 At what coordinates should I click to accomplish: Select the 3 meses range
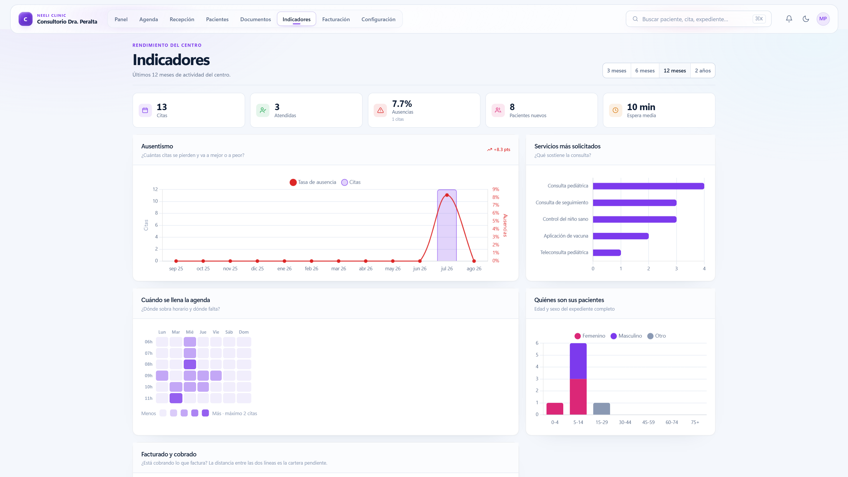pyautogui.click(x=617, y=70)
